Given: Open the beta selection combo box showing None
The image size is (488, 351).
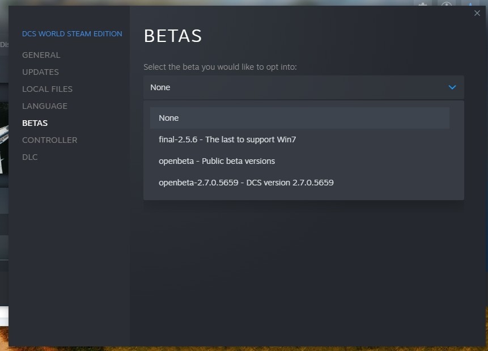Looking at the screenshot, I should coord(303,87).
